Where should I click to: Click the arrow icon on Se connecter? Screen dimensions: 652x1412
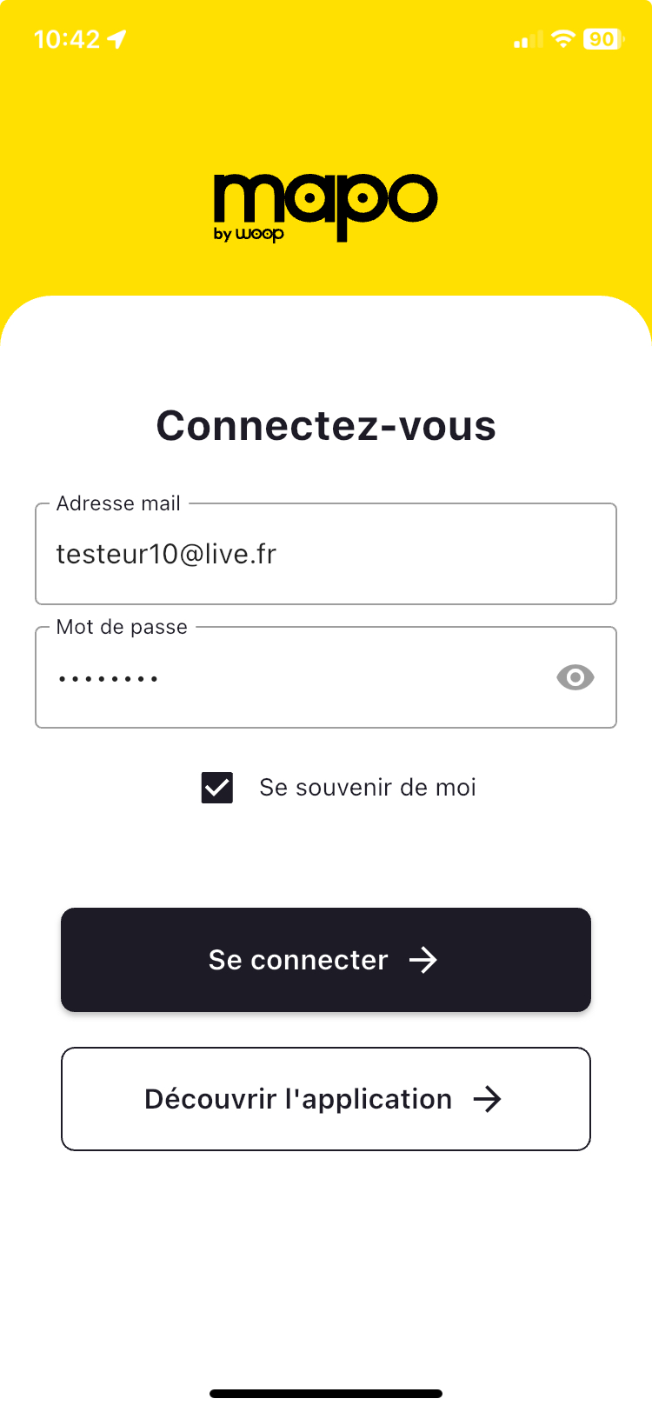[423, 960]
